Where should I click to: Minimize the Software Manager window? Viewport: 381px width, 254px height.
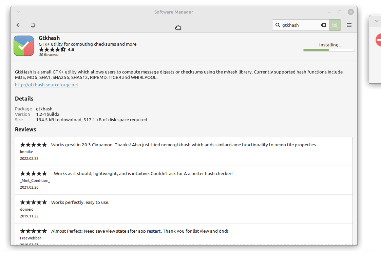point(329,12)
